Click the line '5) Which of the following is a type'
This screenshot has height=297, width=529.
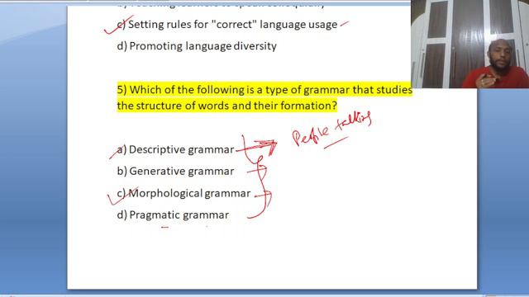[x=264, y=90]
